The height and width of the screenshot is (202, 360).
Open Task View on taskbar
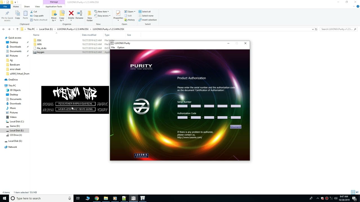[78, 198]
